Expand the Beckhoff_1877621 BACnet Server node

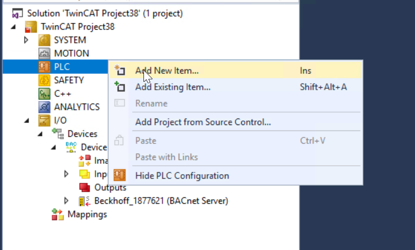pyautogui.click(x=66, y=201)
